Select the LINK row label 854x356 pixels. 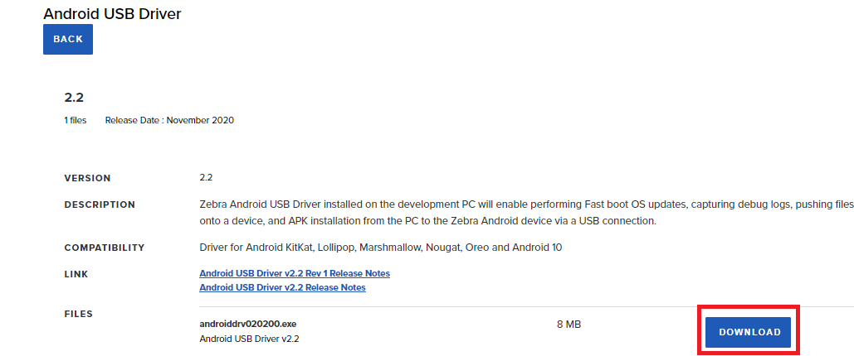(76, 274)
